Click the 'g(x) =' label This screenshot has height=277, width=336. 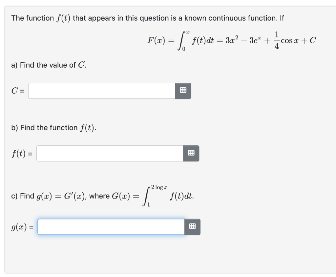point(23,227)
